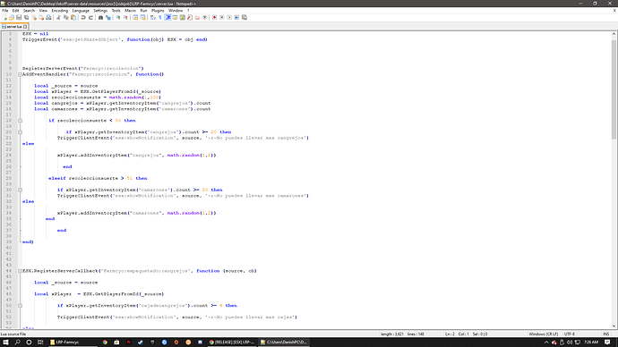Collapse the fold marker at line 10
Image resolution: width=618 pixels, height=347 pixels.
pyautogui.click(x=20, y=74)
